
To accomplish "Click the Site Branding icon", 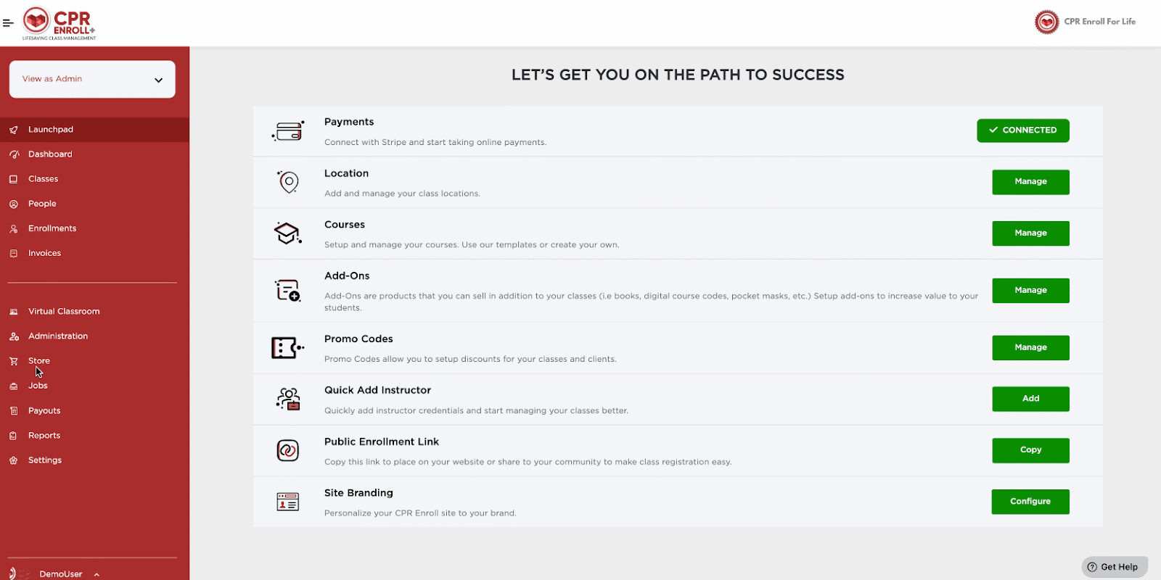I will click(288, 502).
